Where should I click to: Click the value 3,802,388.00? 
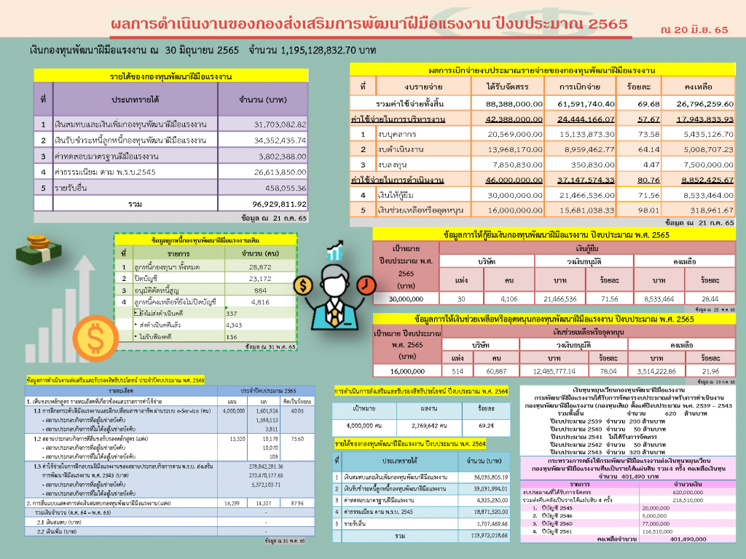point(283,156)
